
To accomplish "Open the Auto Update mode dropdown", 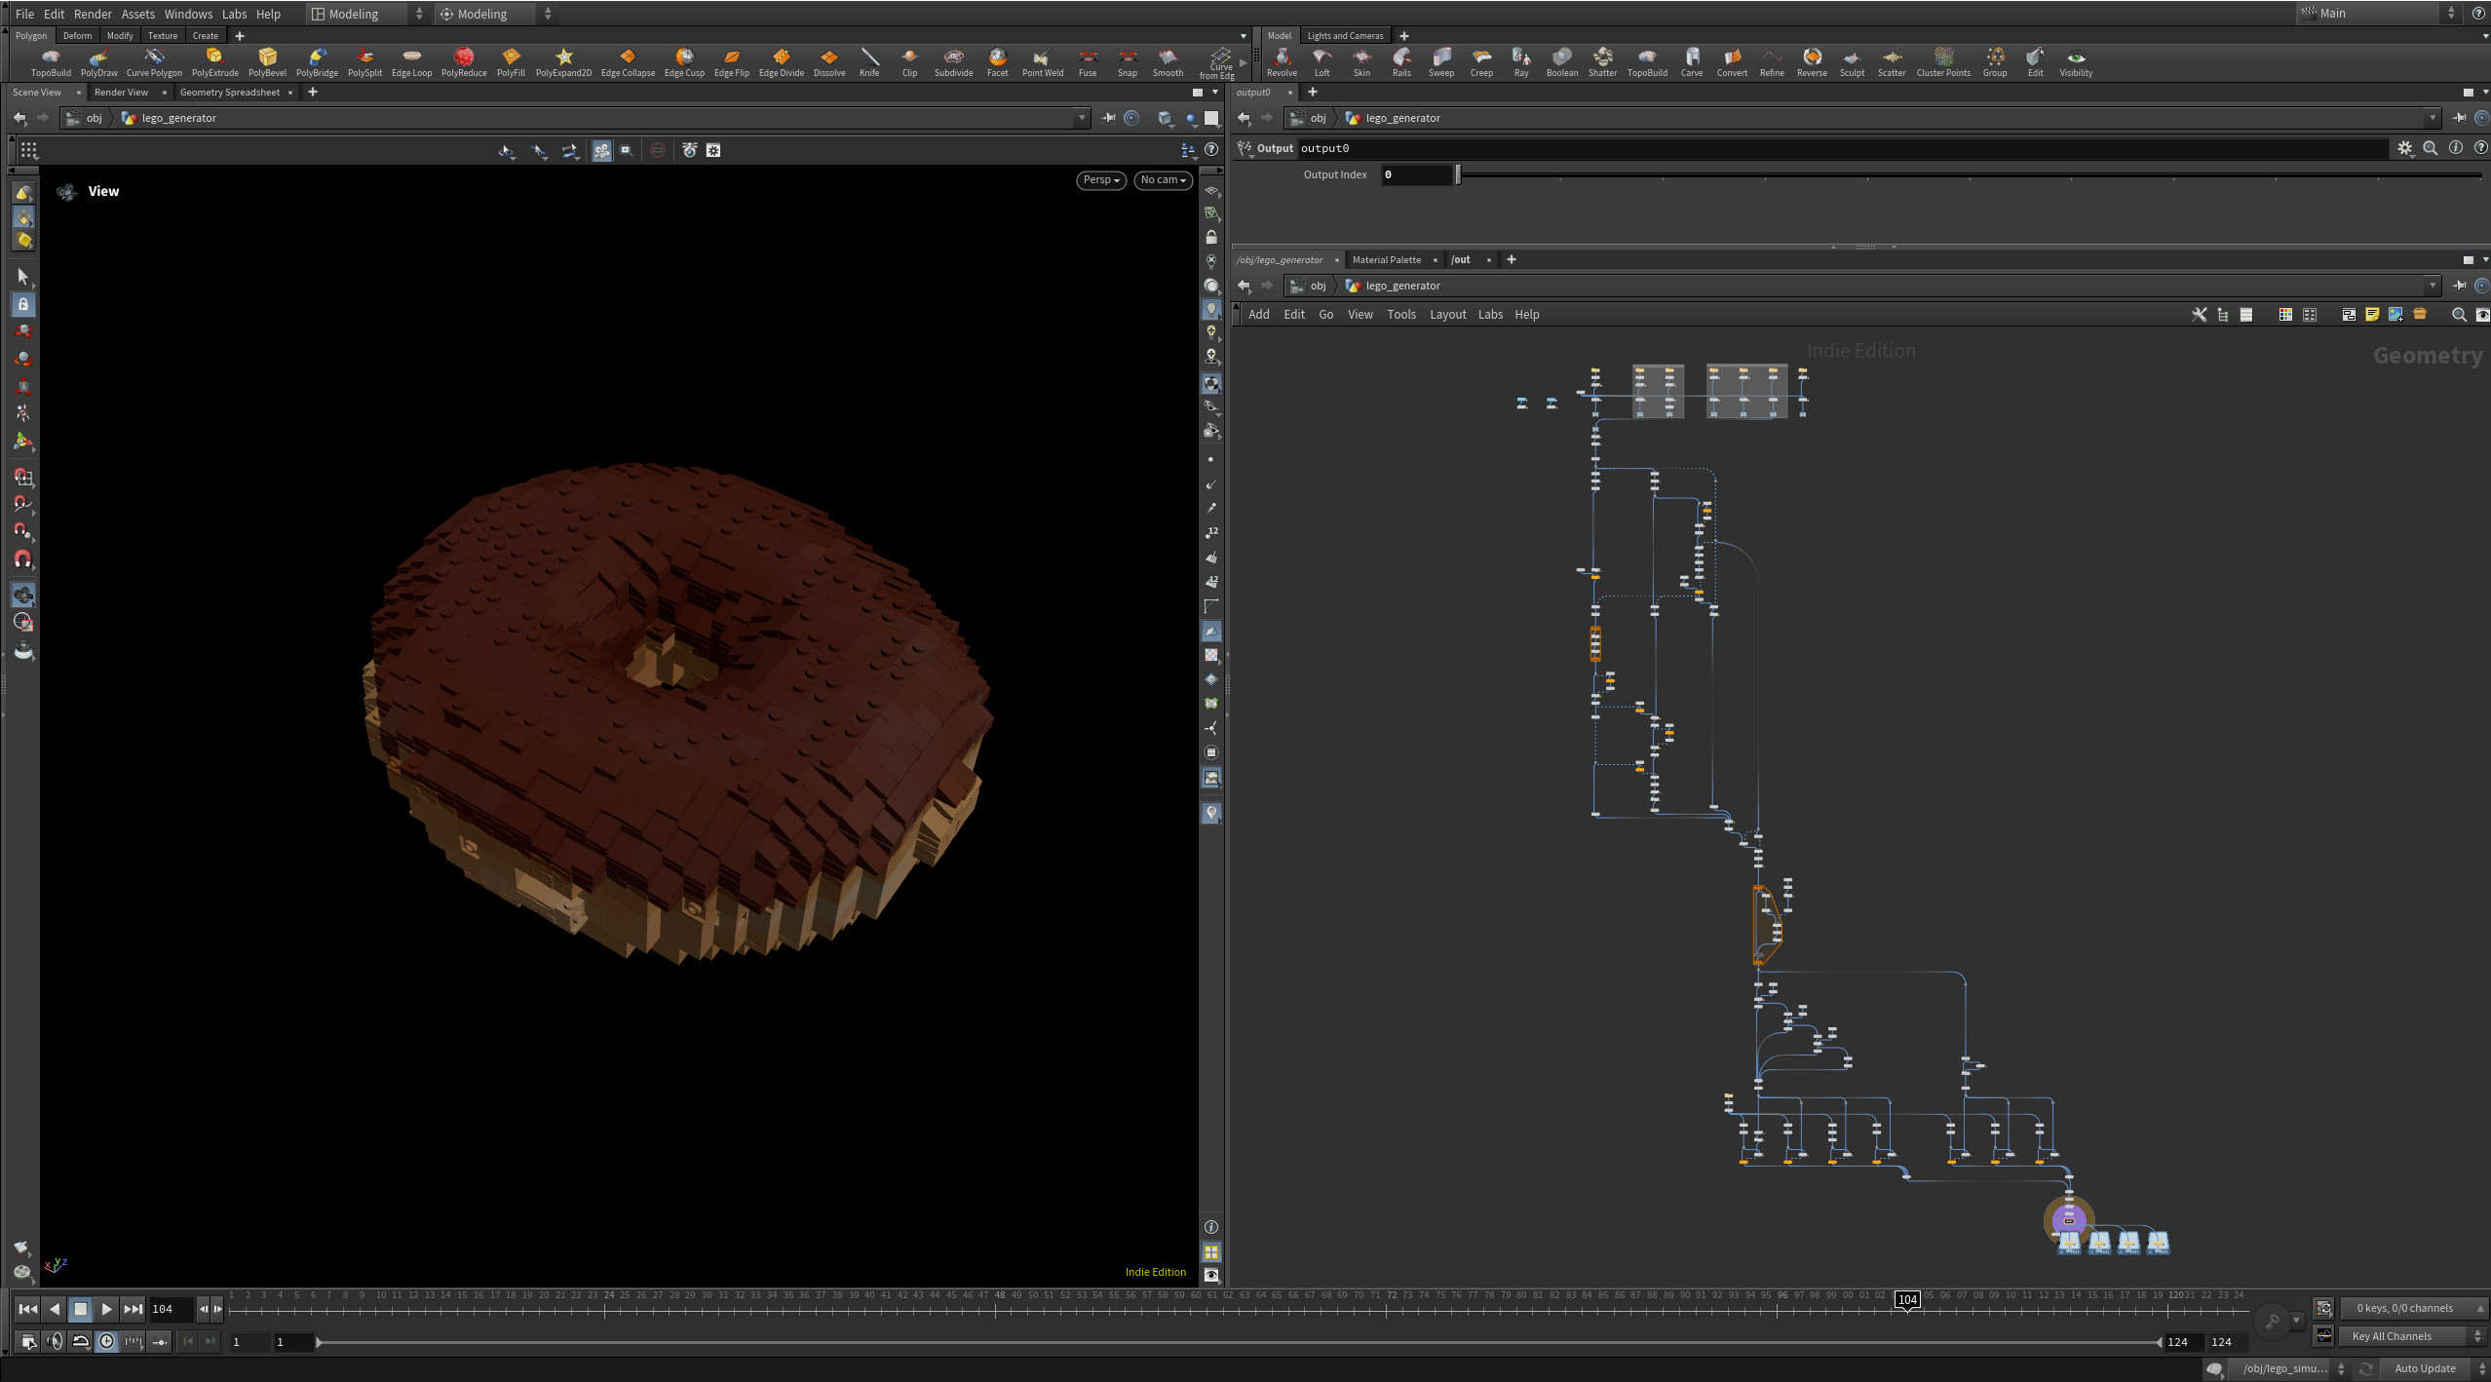I will pyautogui.click(x=2434, y=1368).
